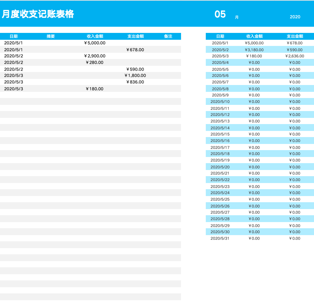Select summary date 2020/5/22

tap(220, 180)
